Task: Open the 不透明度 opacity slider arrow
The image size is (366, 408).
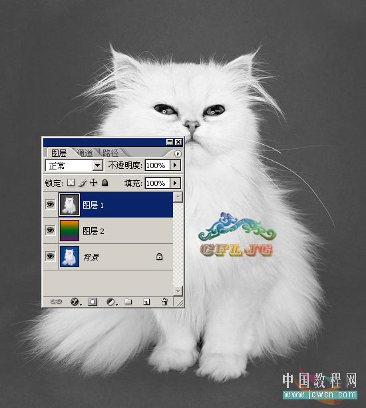Action: [175, 165]
